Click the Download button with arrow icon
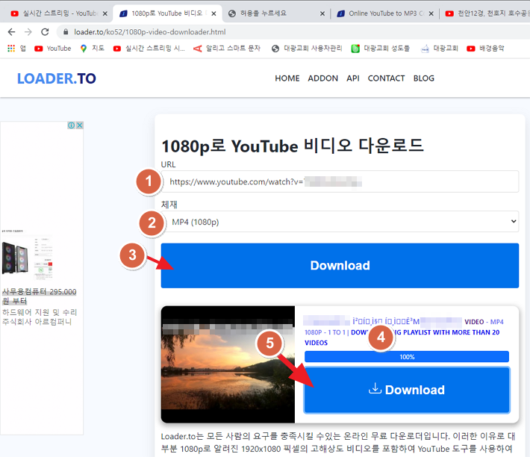The width and height of the screenshot is (530, 457). (407, 390)
